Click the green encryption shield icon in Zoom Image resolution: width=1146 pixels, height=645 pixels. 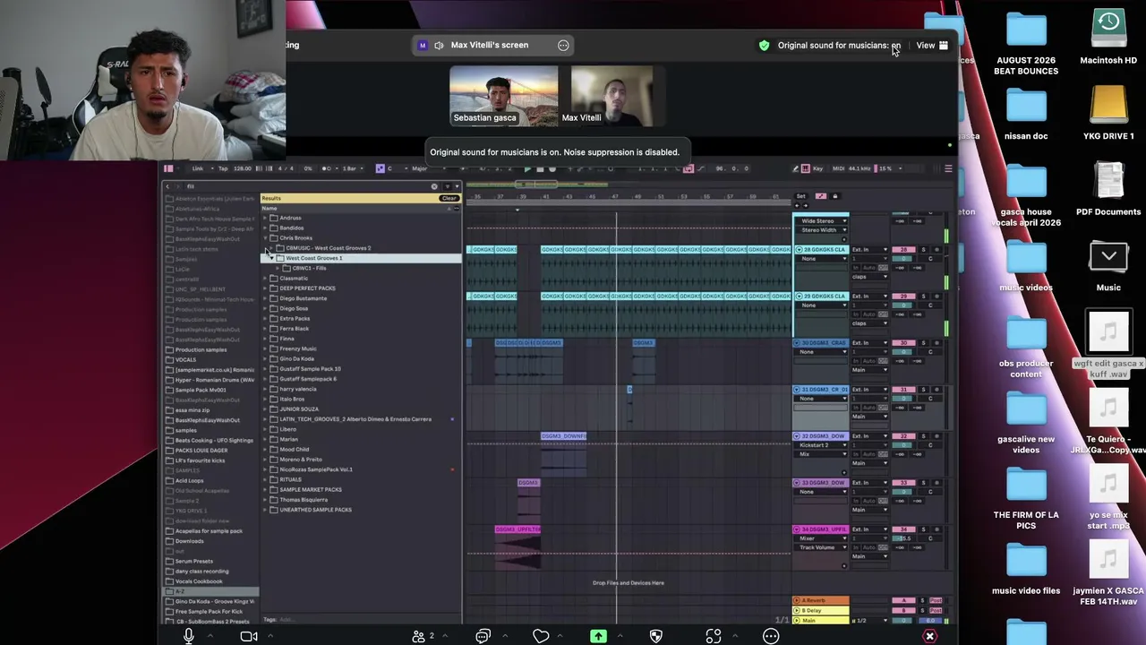tap(764, 46)
